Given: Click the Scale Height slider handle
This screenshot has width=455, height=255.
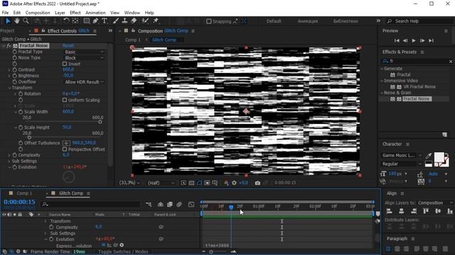Looking at the screenshot, I should (x=29, y=137).
